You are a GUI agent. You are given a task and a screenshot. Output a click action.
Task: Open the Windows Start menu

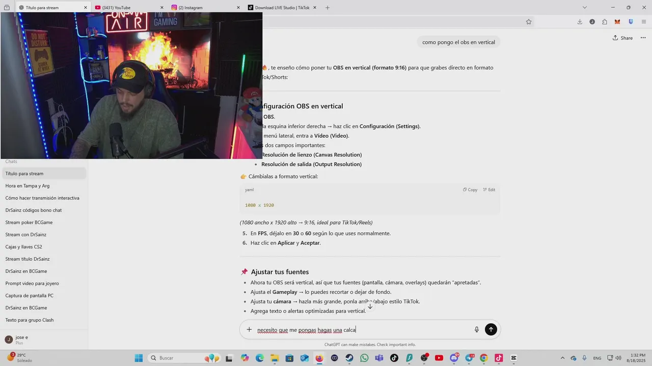(139, 358)
